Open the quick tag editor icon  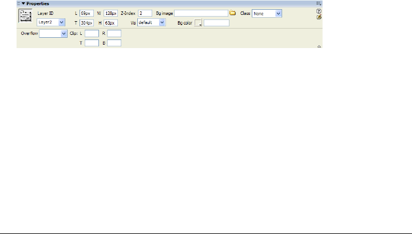[x=319, y=17]
